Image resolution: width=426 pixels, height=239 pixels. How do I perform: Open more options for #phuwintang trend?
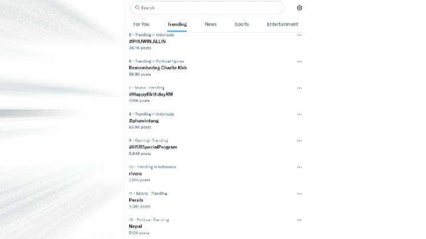pyautogui.click(x=299, y=114)
